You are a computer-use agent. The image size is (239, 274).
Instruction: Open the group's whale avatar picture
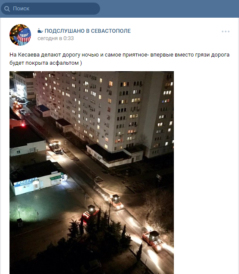click(20, 35)
